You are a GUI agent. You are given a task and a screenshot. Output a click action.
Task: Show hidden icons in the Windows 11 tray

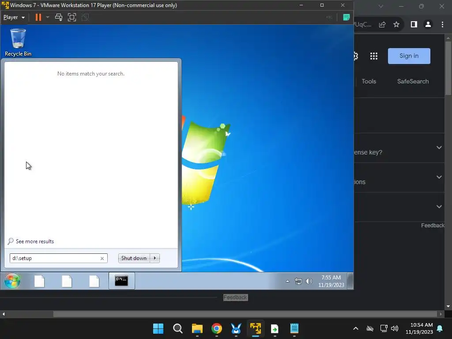(x=356, y=328)
